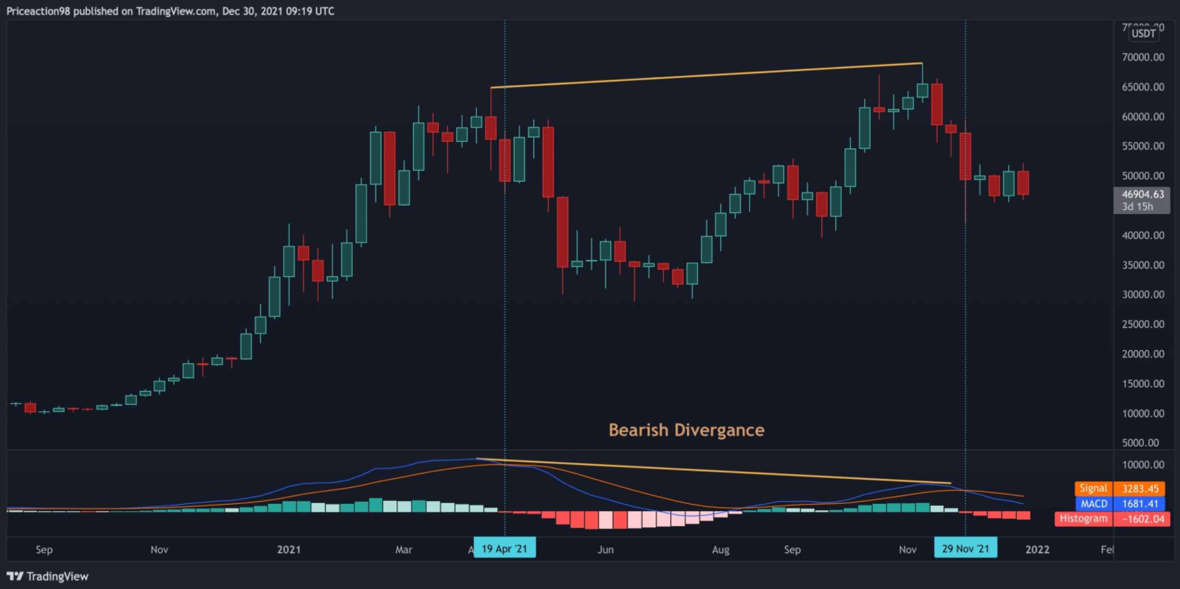The width and height of the screenshot is (1180, 589).
Task: Click the TradingView logo at bottom left
Action: pos(47,576)
